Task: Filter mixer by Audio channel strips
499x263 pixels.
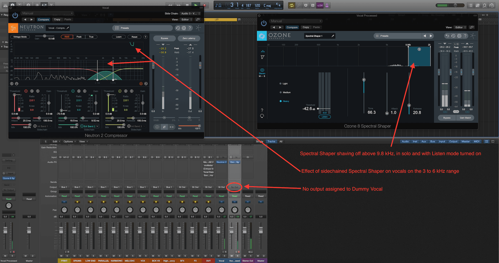Action: [405, 141]
